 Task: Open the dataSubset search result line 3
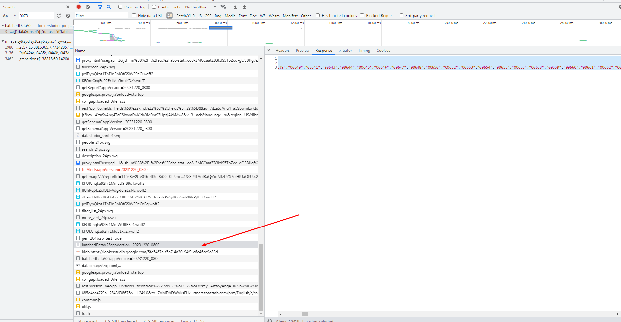pyautogui.click(x=37, y=32)
